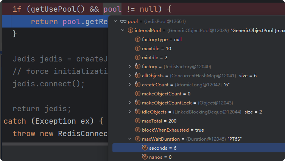Viewport: 285px width, 161px height.
Task: Click the 'catch (Exception ex) {' line
Action: (53, 121)
